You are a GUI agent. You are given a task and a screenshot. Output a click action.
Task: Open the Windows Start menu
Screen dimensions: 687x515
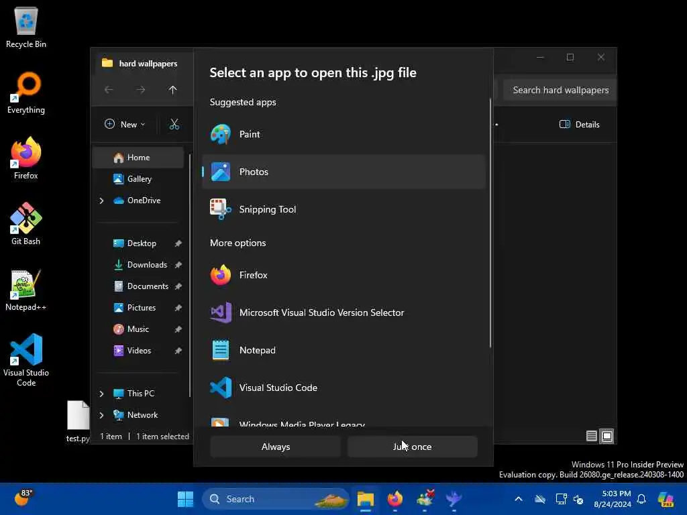coord(185,499)
